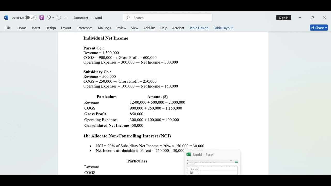Image resolution: width=331 pixels, height=186 pixels.
Task: Click the Excel icon in the Book1 preview
Action: (x=189, y=154)
